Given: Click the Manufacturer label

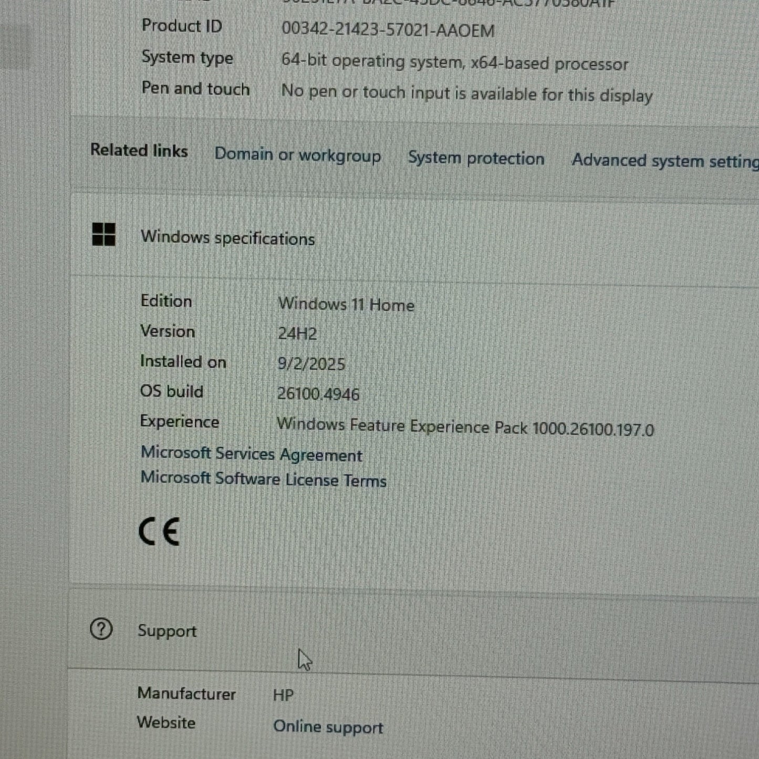Looking at the screenshot, I should tap(186, 693).
